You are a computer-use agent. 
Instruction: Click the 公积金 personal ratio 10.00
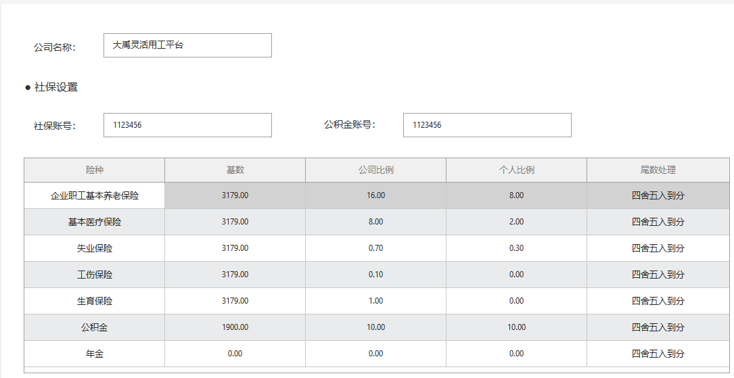pyautogui.click(x=516, y=327)
